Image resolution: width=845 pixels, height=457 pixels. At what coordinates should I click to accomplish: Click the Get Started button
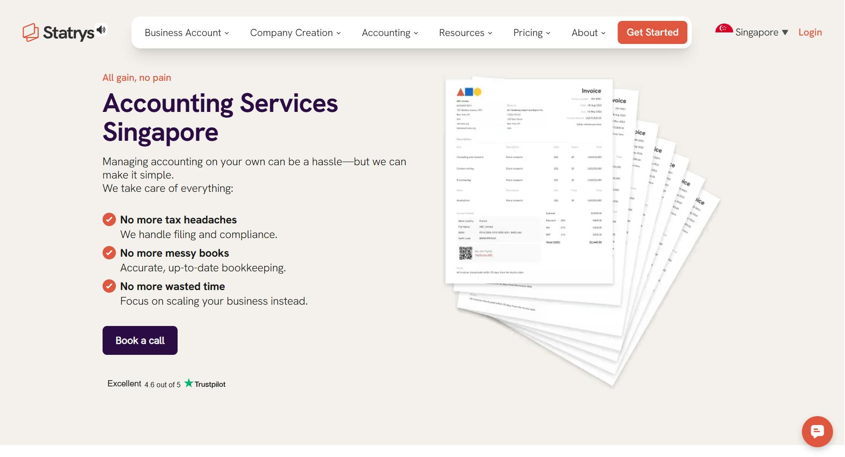point(652,32)
